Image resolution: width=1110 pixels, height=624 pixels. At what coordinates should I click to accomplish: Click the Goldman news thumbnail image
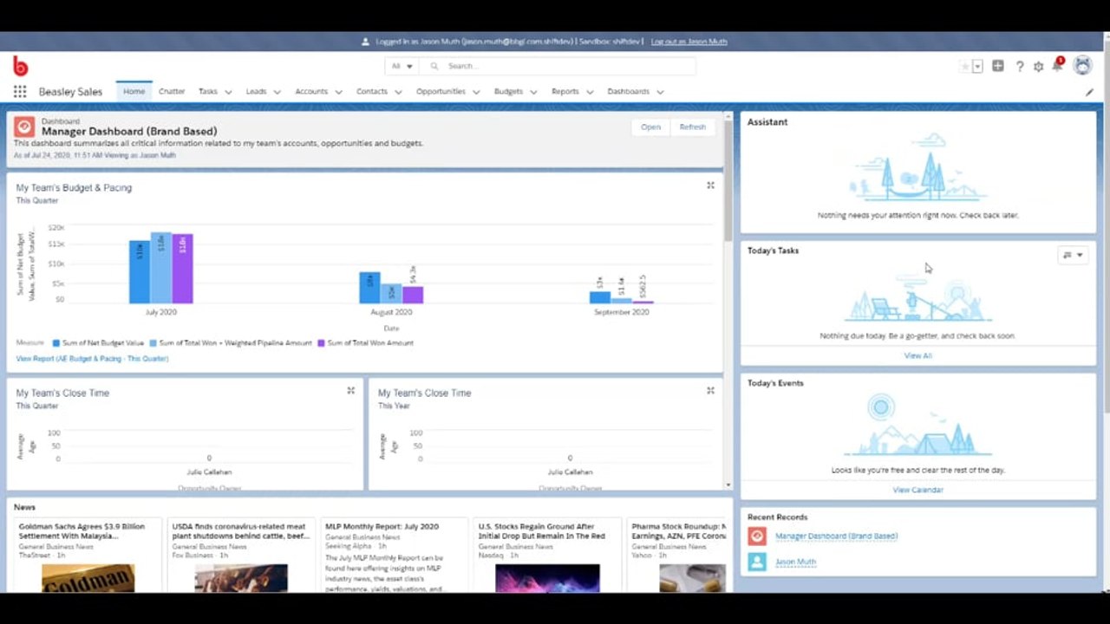pyautogui.click(x=88, y=579)
